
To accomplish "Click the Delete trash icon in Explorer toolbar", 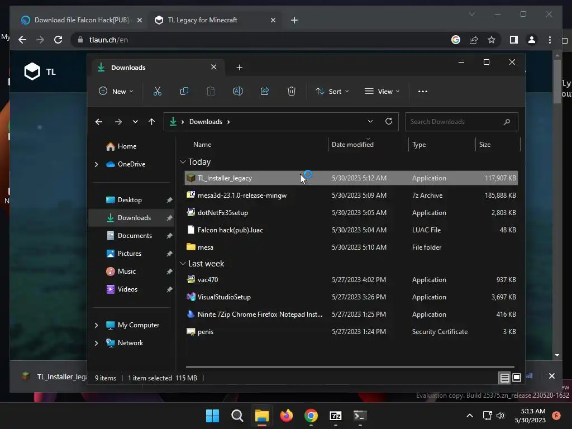I will [292, 91].
